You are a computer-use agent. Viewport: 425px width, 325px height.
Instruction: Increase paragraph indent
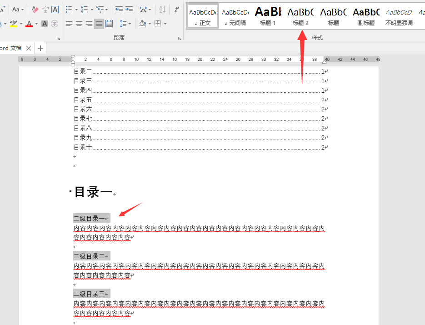click(x=129, y=10)
